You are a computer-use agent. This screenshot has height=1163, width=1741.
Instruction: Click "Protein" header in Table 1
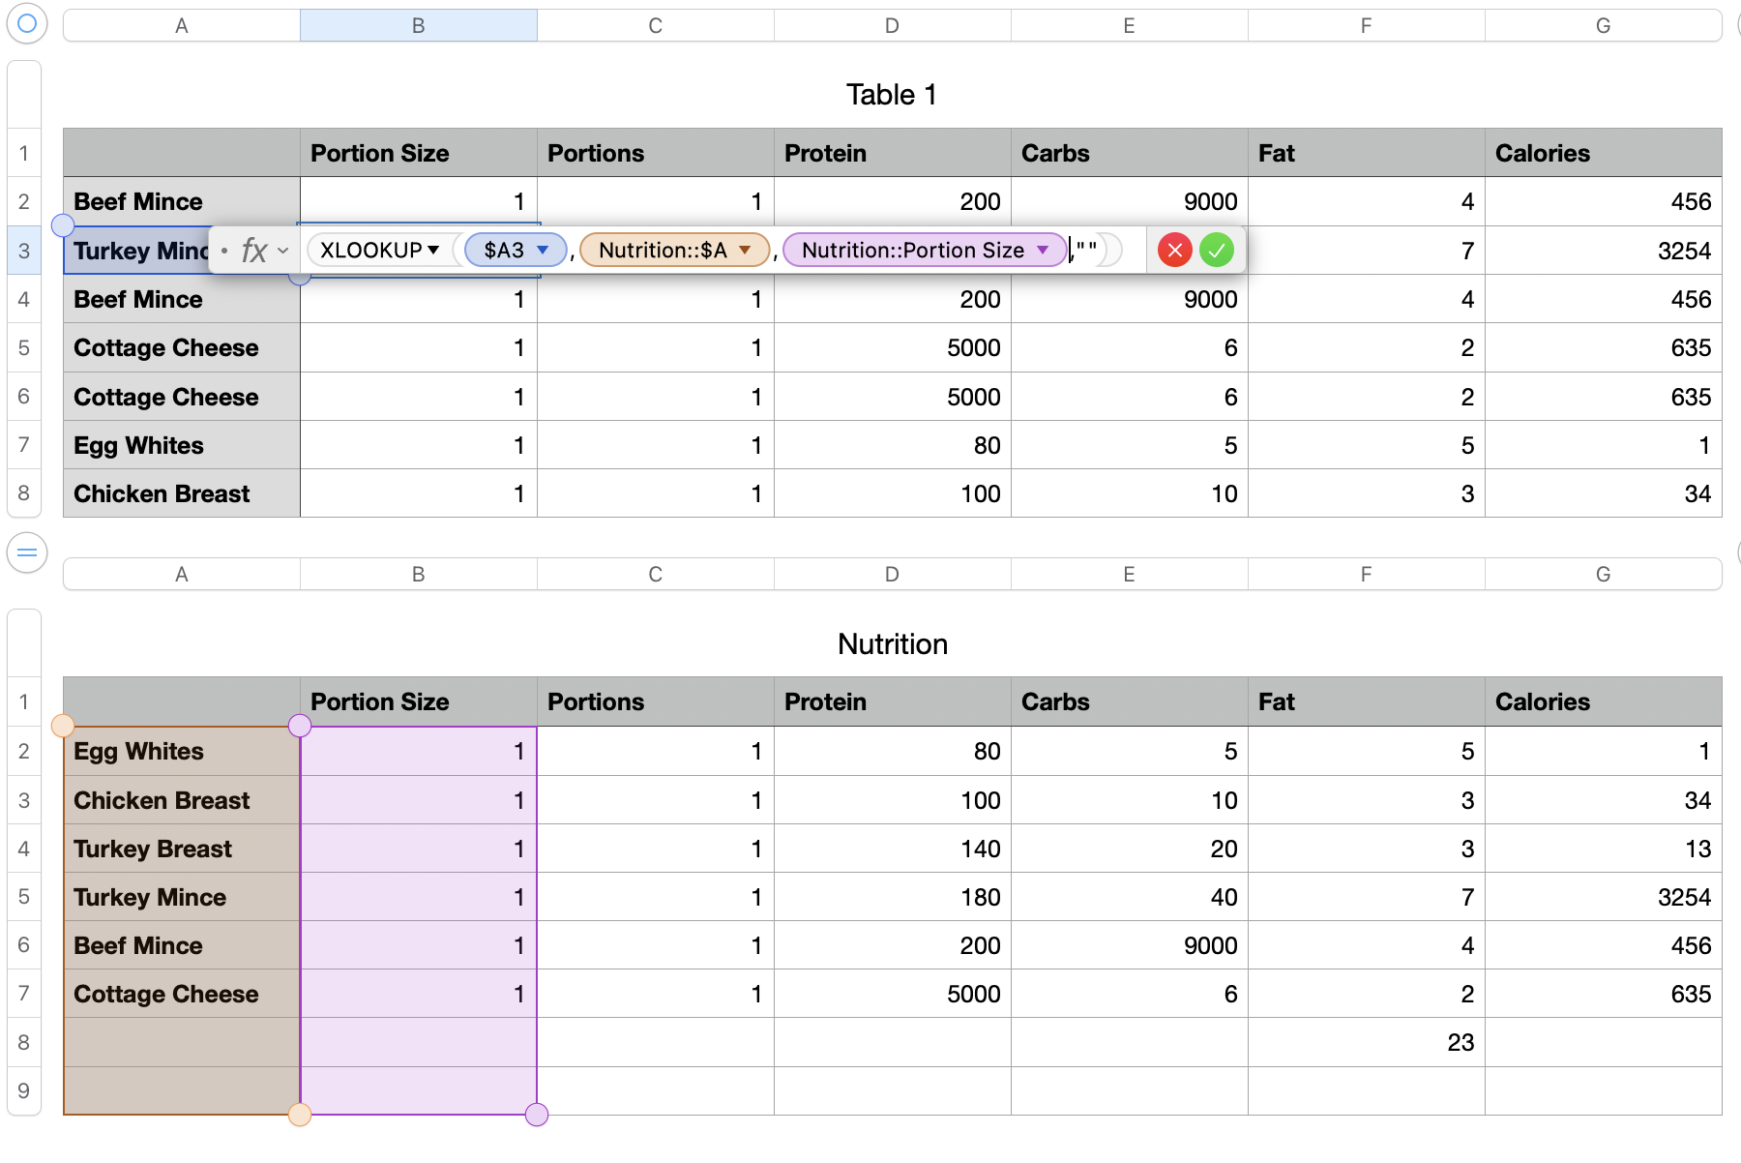click(825, 153)
